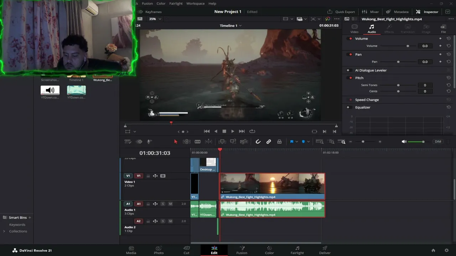
Task: Open the Keyframes panel
Action: pos(150,12)
